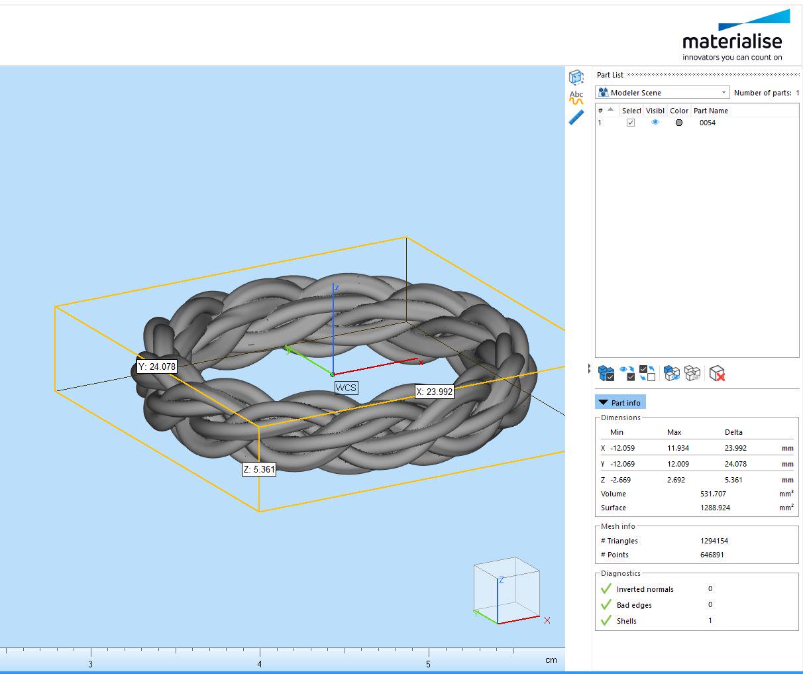Click the invert selection icon
The width and height of the screenshot is (803, 674).
(x=647, y=373)
